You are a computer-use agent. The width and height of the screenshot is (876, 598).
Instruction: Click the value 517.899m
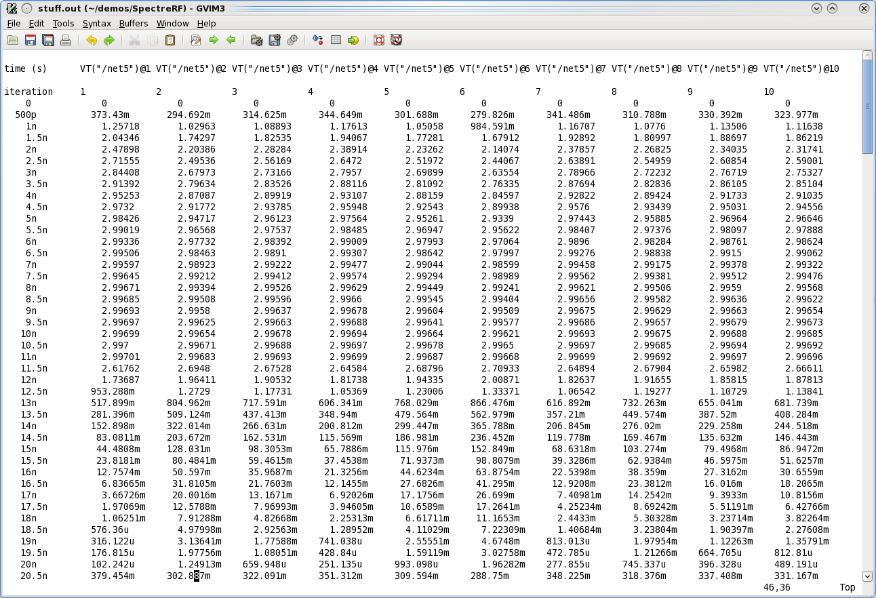(x=113, y=403)
